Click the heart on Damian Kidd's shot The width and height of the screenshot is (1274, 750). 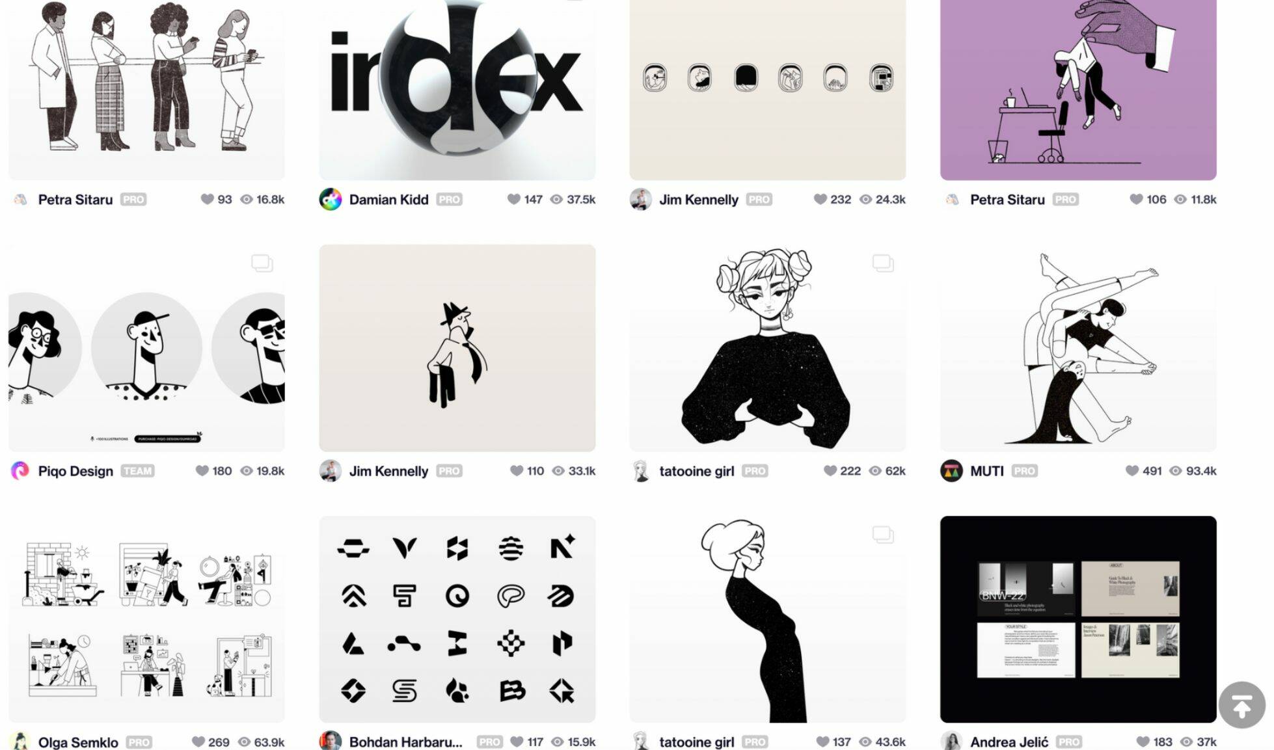coord(513,199)
